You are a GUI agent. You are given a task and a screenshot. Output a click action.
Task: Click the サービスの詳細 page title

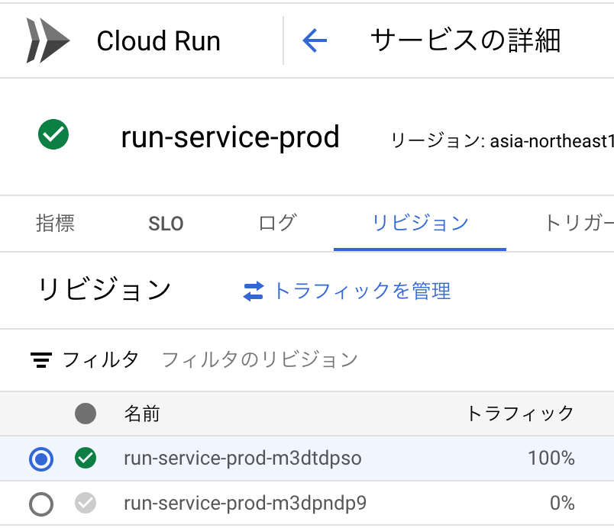(466, 40)
